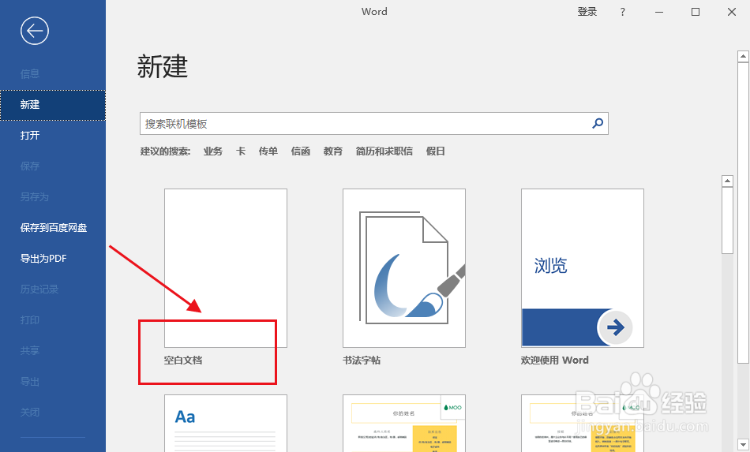Click 导出 in the sidebar
The width and height of the screenshot is (750, 452).
click(30, 381)
